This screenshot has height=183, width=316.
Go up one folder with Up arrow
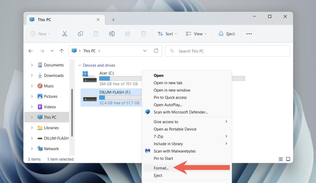point(62,51)
